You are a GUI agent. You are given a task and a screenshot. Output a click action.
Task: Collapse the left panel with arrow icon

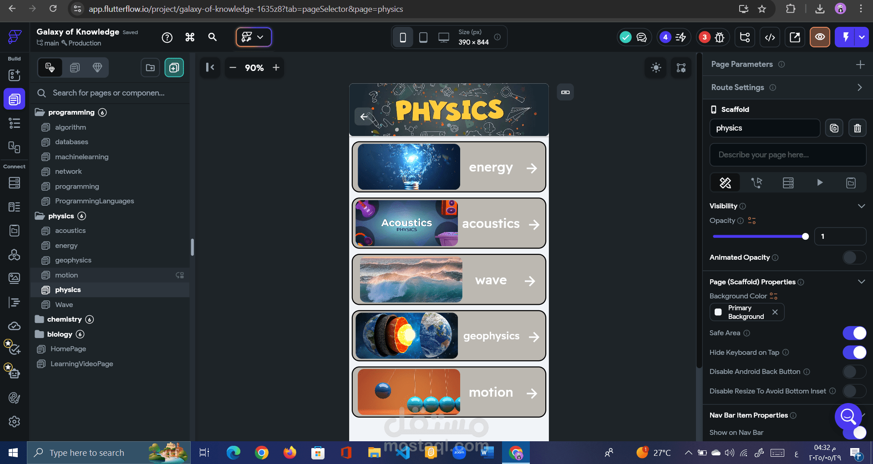pos(210,67)
